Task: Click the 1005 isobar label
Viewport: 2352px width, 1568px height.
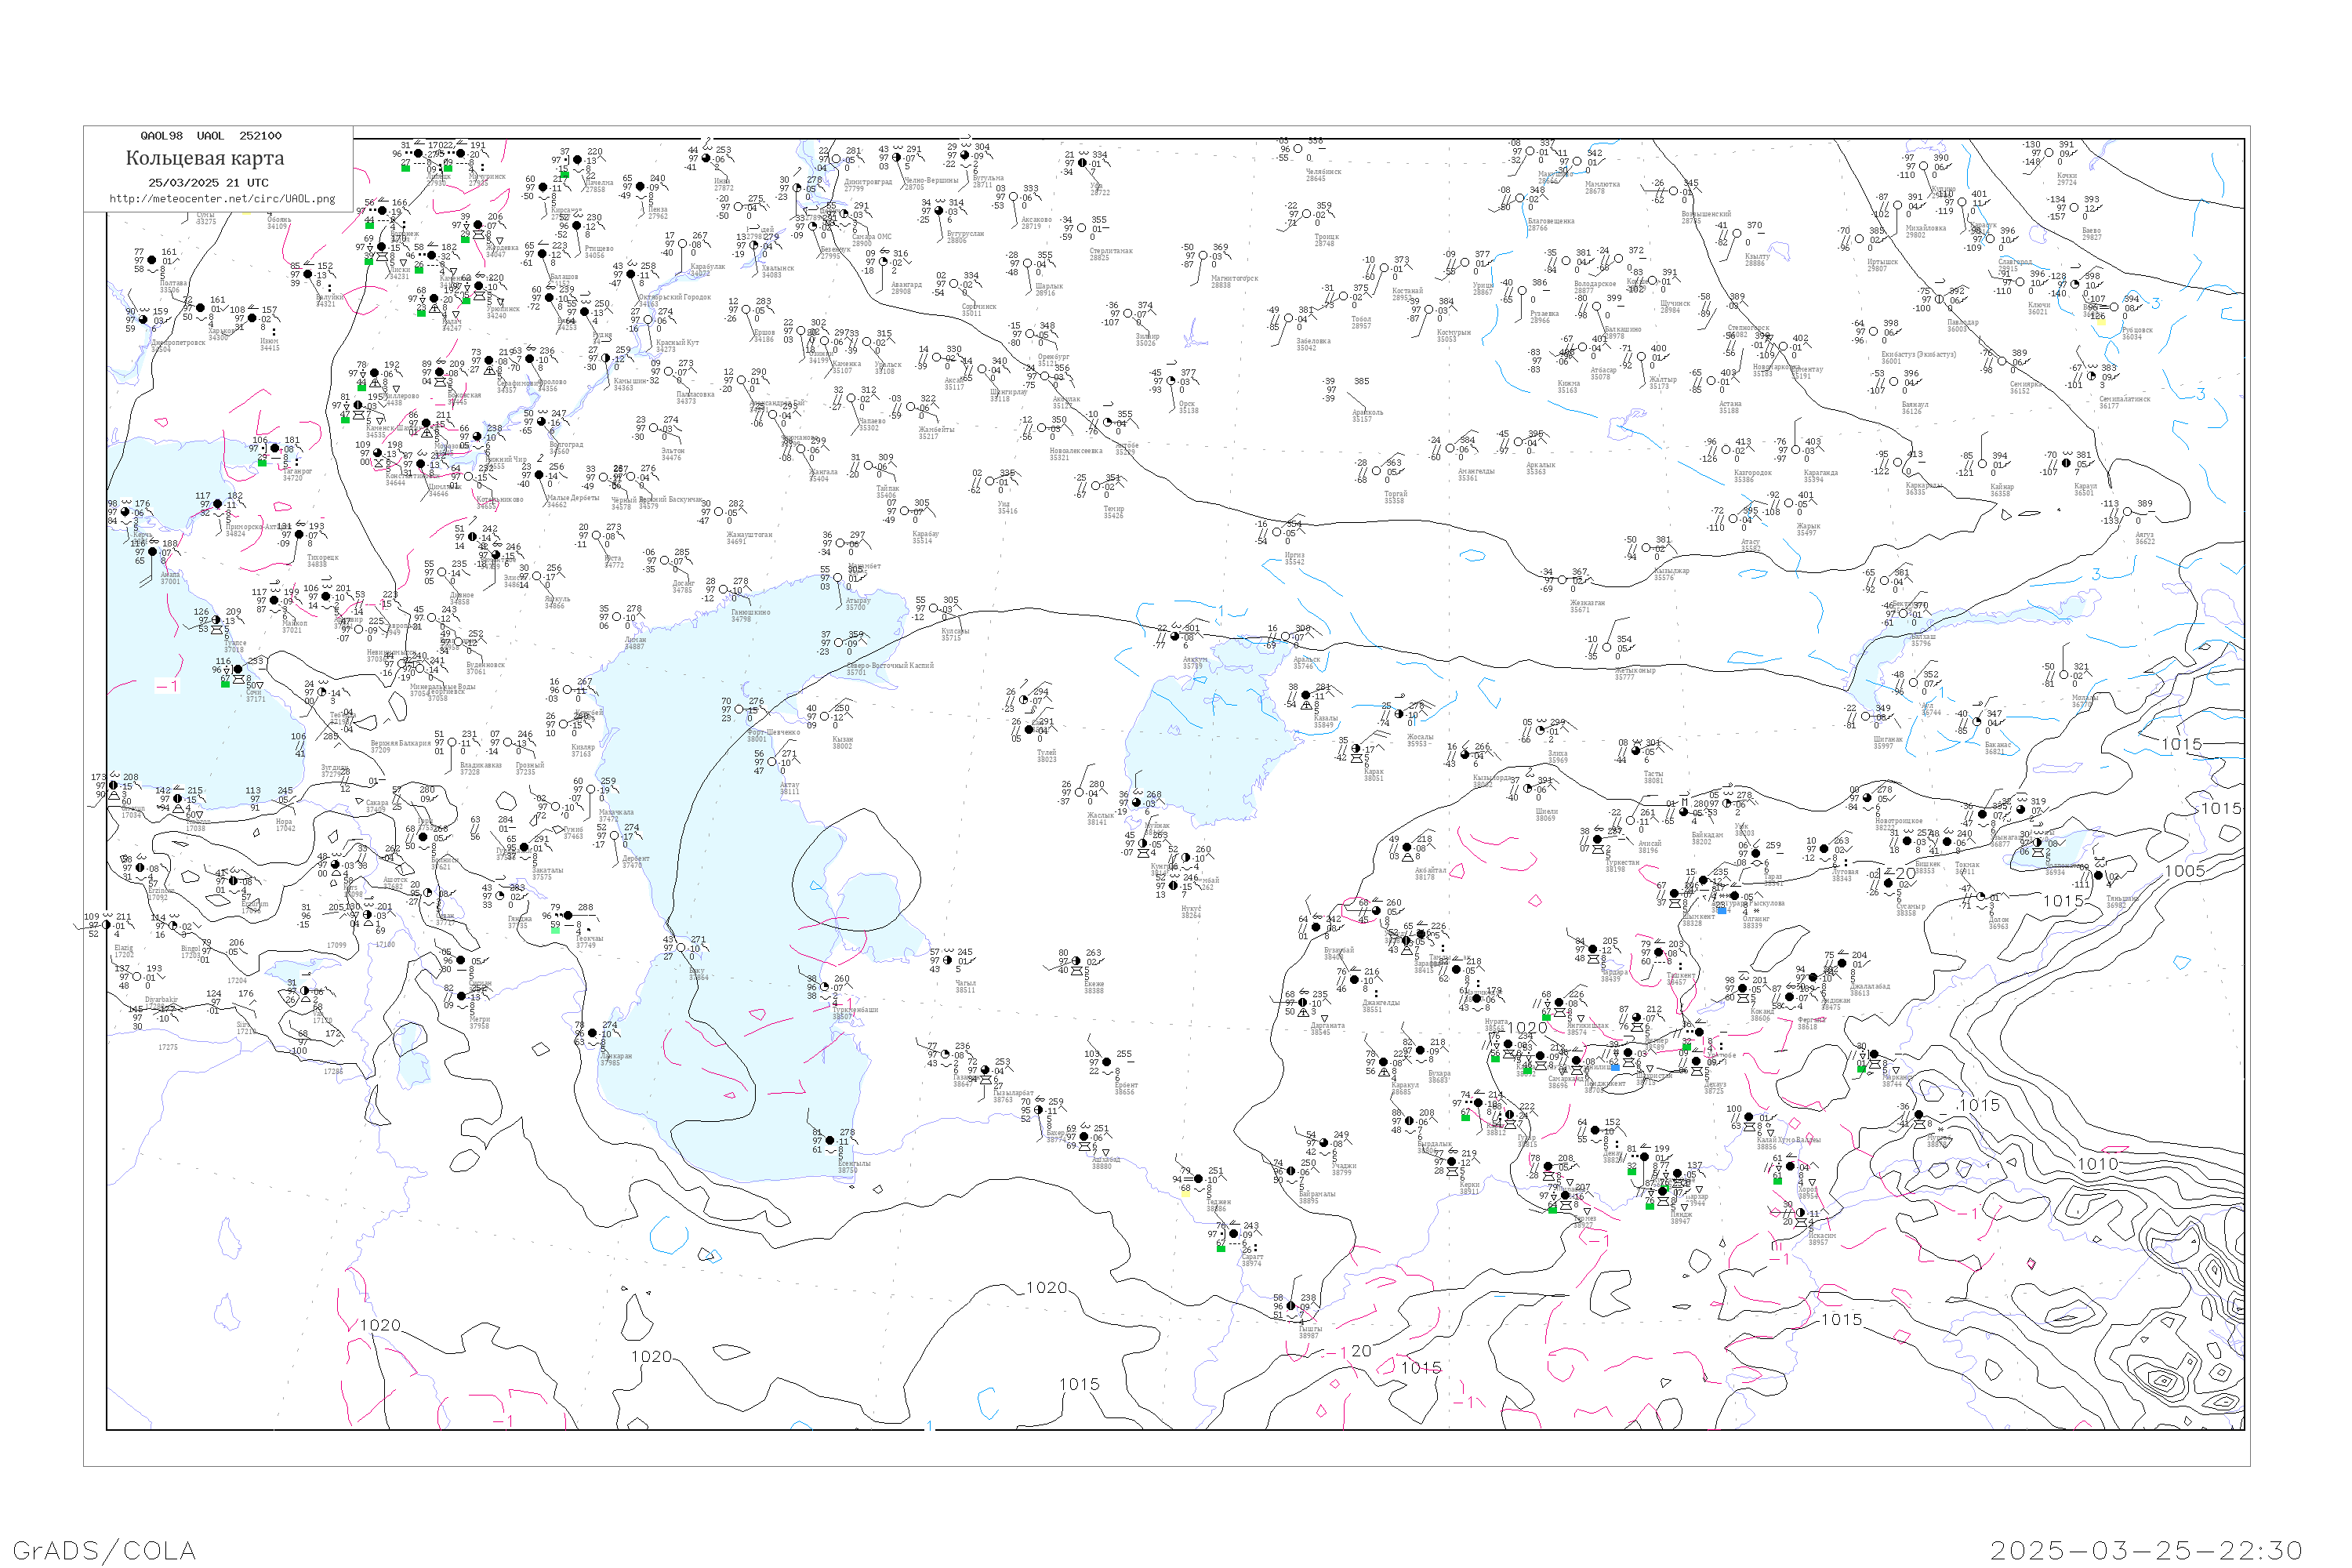Action: point(2184,871)
